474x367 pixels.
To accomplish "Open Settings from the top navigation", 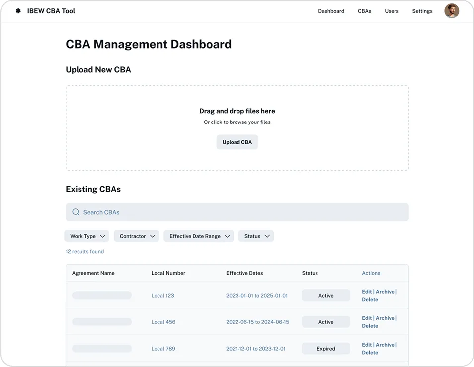I will point(422,11).
